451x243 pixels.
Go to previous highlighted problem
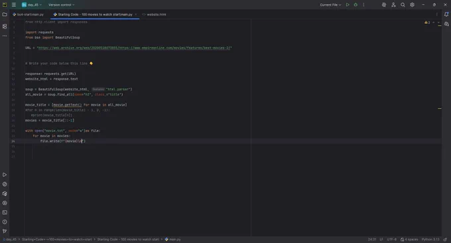point(434,23)
